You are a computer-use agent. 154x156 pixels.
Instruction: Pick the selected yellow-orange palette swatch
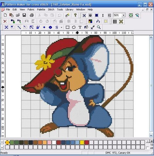coord(7,143)
